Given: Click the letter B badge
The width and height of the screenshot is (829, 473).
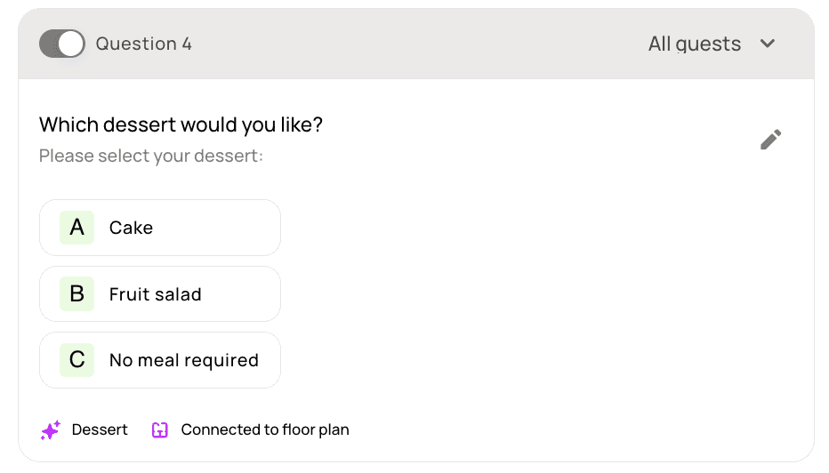Looking at the screenshot, I should 77,293.
